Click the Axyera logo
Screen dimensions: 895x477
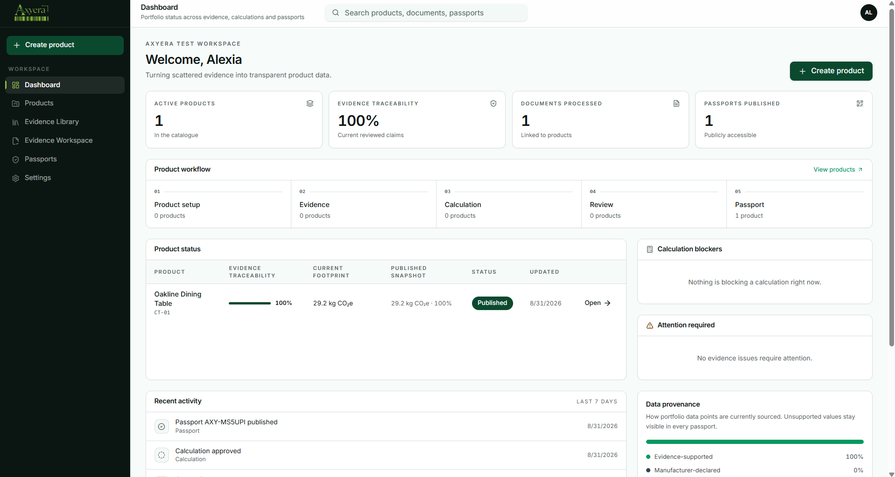pyautogui.click(x=32, y=13)
